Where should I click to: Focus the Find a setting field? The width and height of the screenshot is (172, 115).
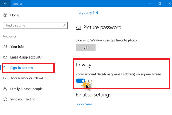(x=35, y=26)
